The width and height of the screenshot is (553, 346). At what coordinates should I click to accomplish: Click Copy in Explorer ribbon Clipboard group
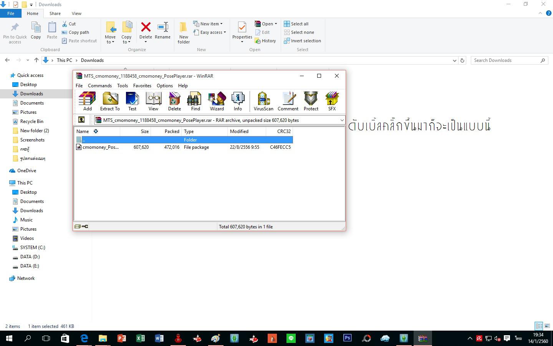point(36,31)
